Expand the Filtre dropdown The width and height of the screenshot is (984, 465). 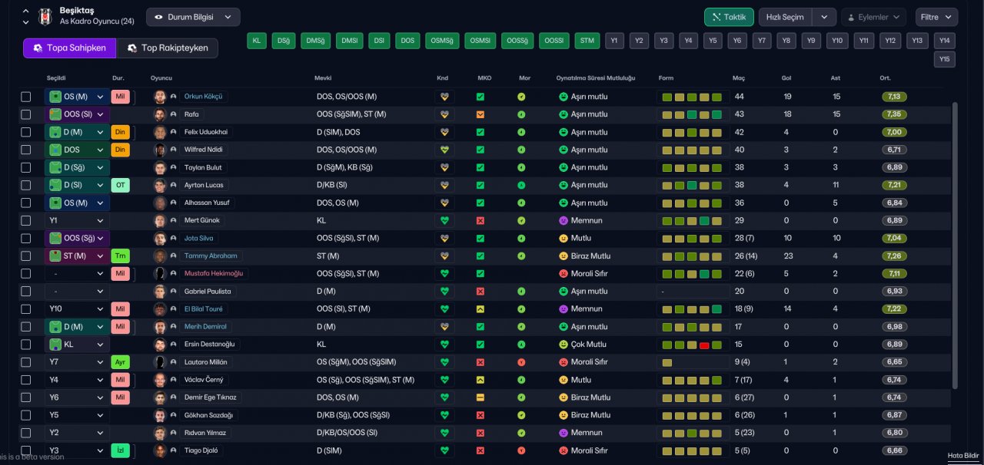(936, 17)
